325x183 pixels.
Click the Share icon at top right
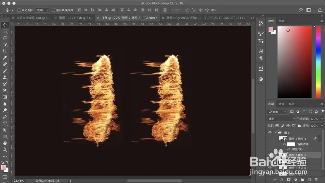coord(320,10)
